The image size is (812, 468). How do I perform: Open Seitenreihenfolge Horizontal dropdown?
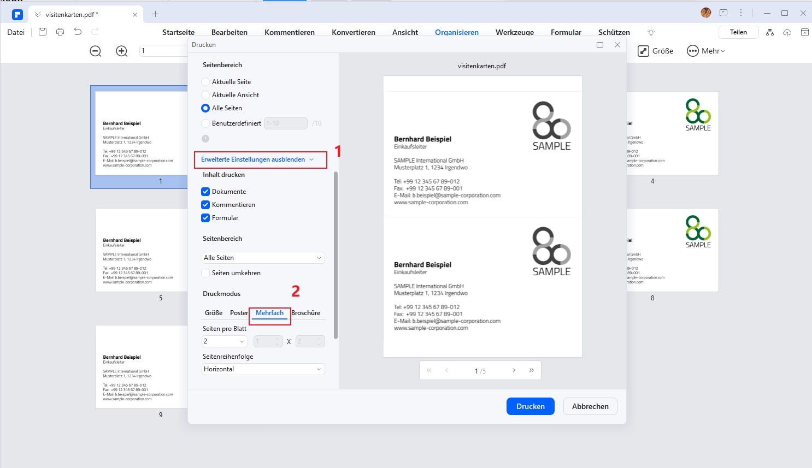[x=263, y=369]
